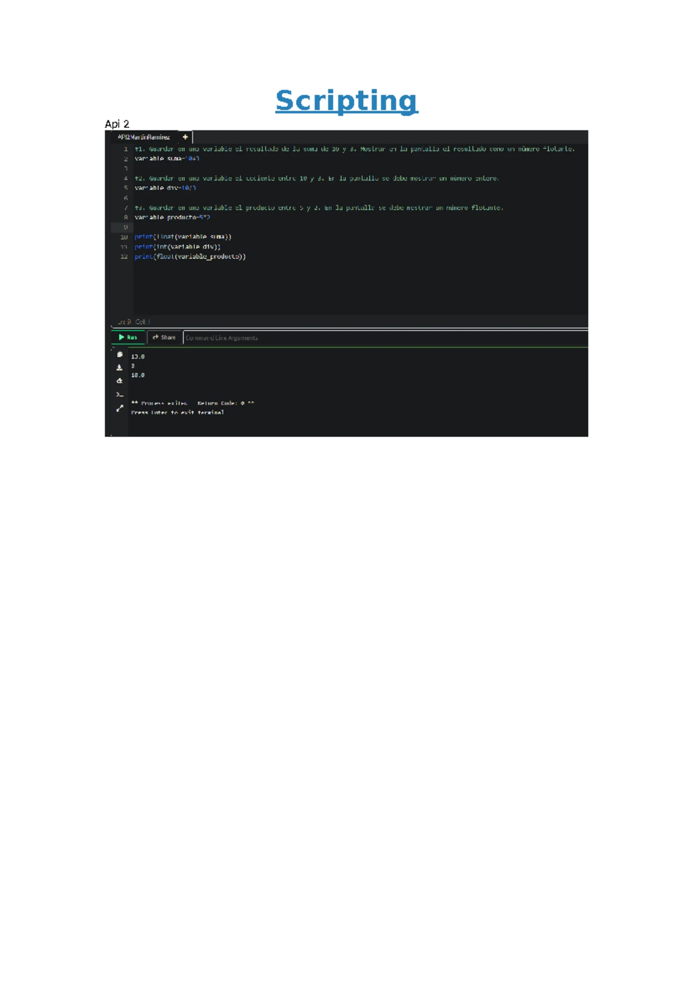Place the cursor on print(float(variable_producto)) line
The height and width of the screenshot is (982, 694).
[x=190, y=257]
